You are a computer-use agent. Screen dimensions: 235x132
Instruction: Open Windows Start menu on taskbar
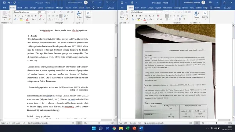pos(94,128)
